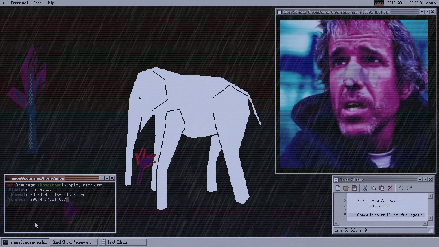The height and width of the screenshot is (247, 439).
Task: Open the Terminal menu
Action: click(19, 3)
